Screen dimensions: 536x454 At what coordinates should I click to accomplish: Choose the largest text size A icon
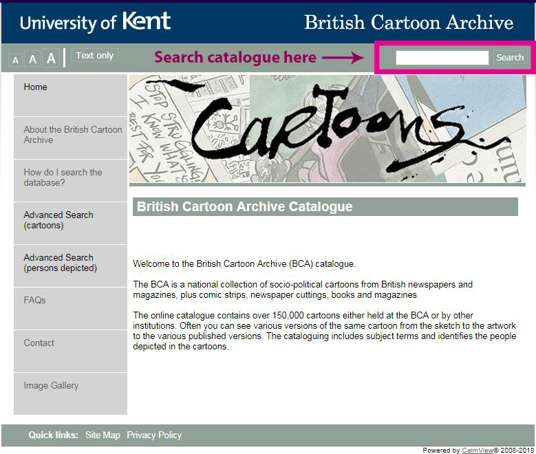pos(51,58)
